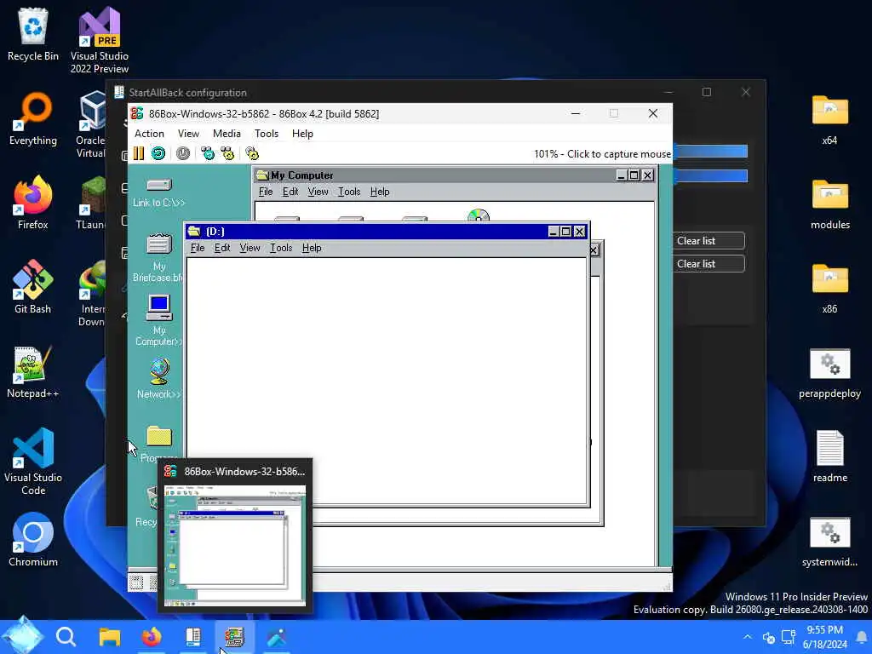Open the 86Box Media menu
This screenshot has height=654, width=872.
(x=227, y=134)
